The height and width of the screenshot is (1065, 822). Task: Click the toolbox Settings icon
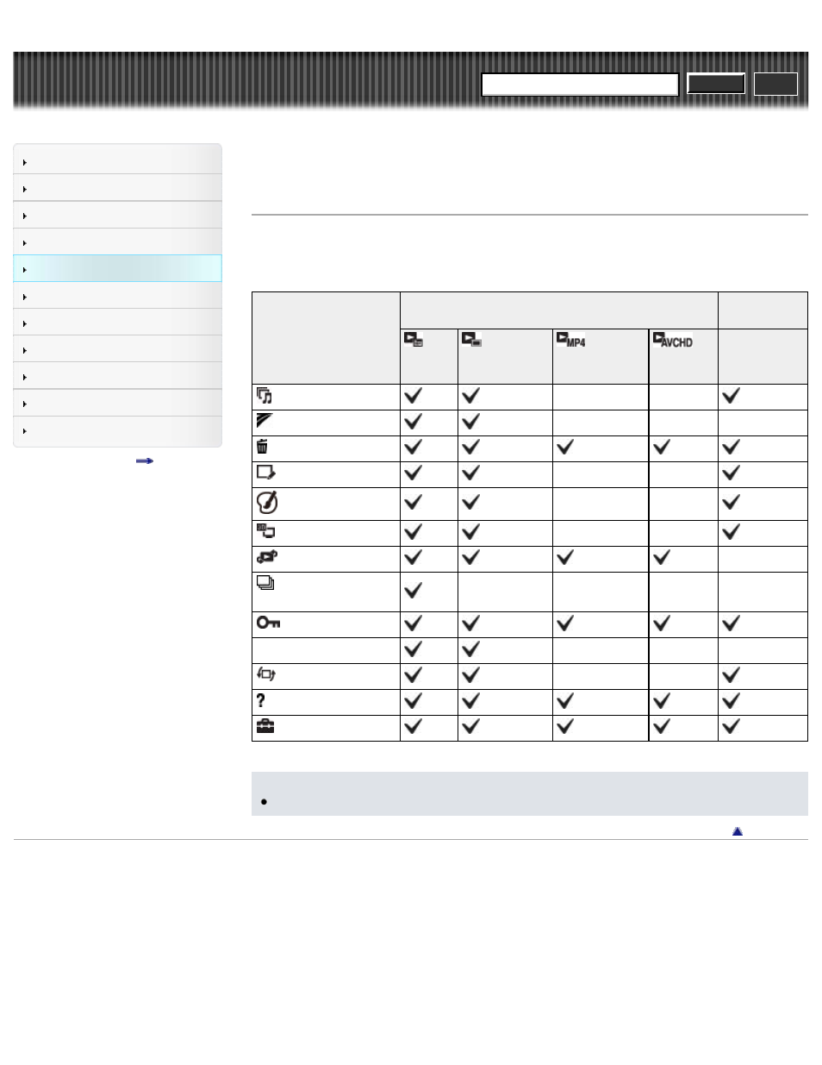[265, 726]
